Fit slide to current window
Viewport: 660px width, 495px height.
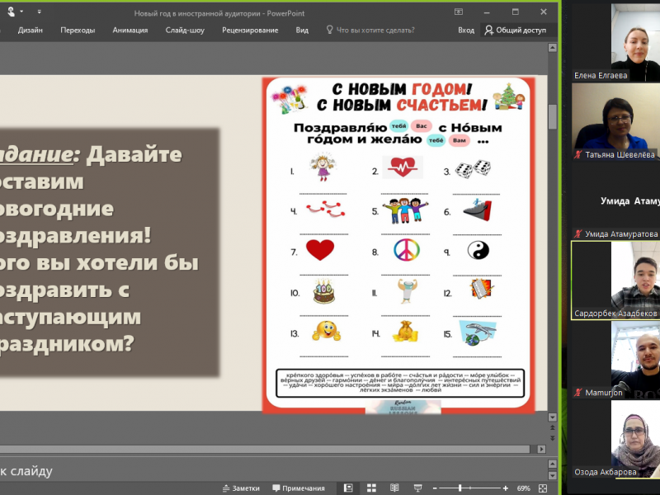click(x=540, y=488)
